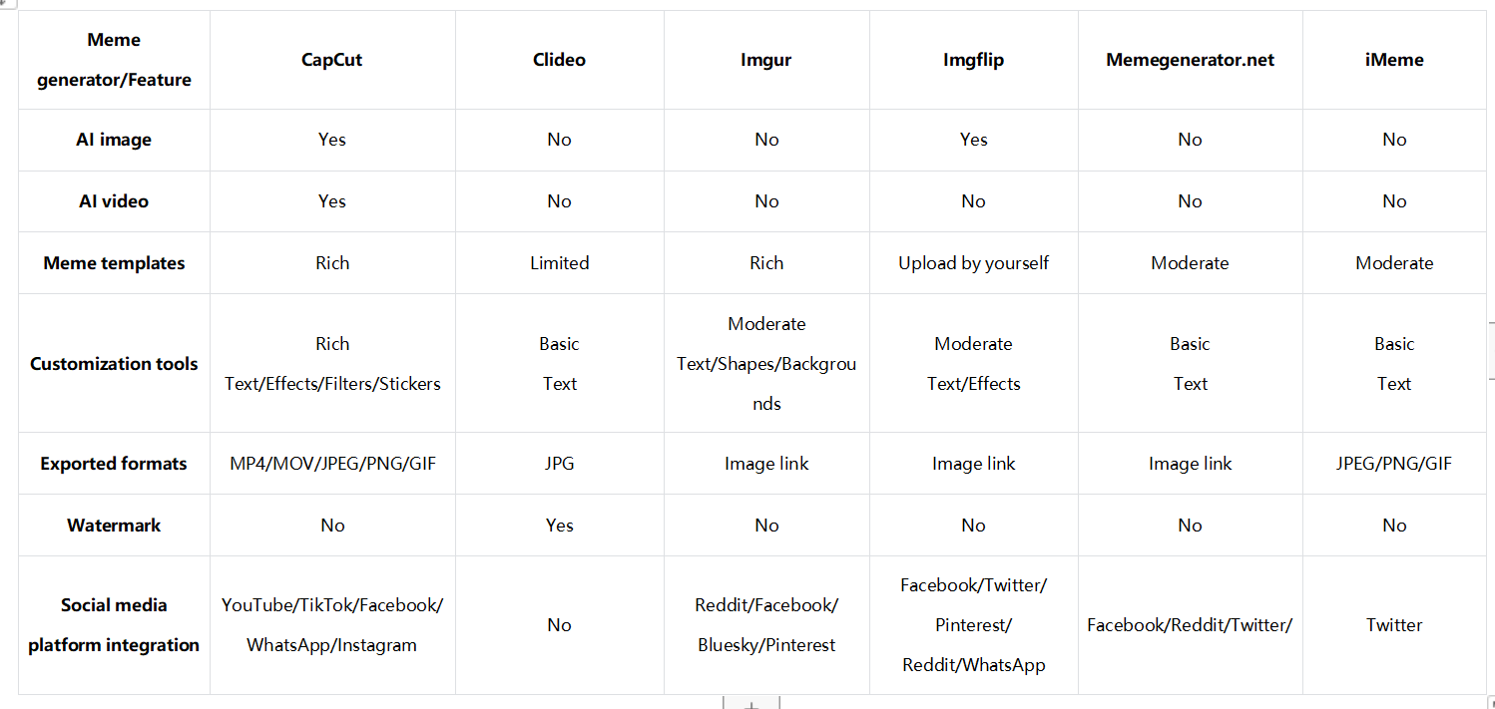Select the AI video row label
The image size is (1495, 709).
(114, 201)
